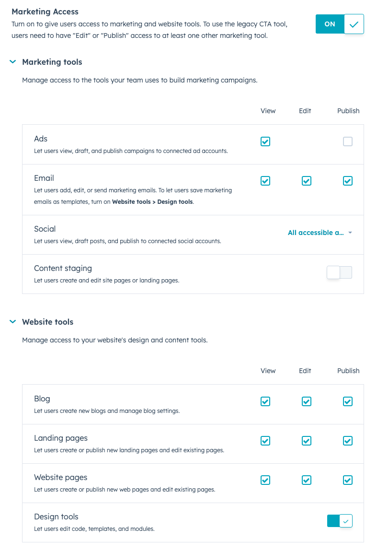Viewport: 377px width, 552px height.
Task: Collapse the Marketing tools section chevron
Action: tap(12, 62)
